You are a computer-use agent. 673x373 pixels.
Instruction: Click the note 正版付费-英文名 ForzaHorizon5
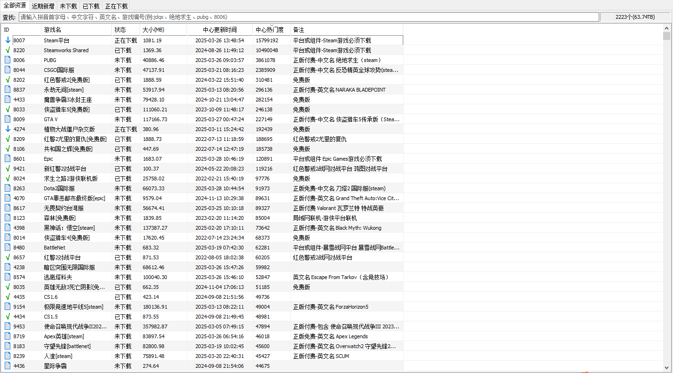331,307
